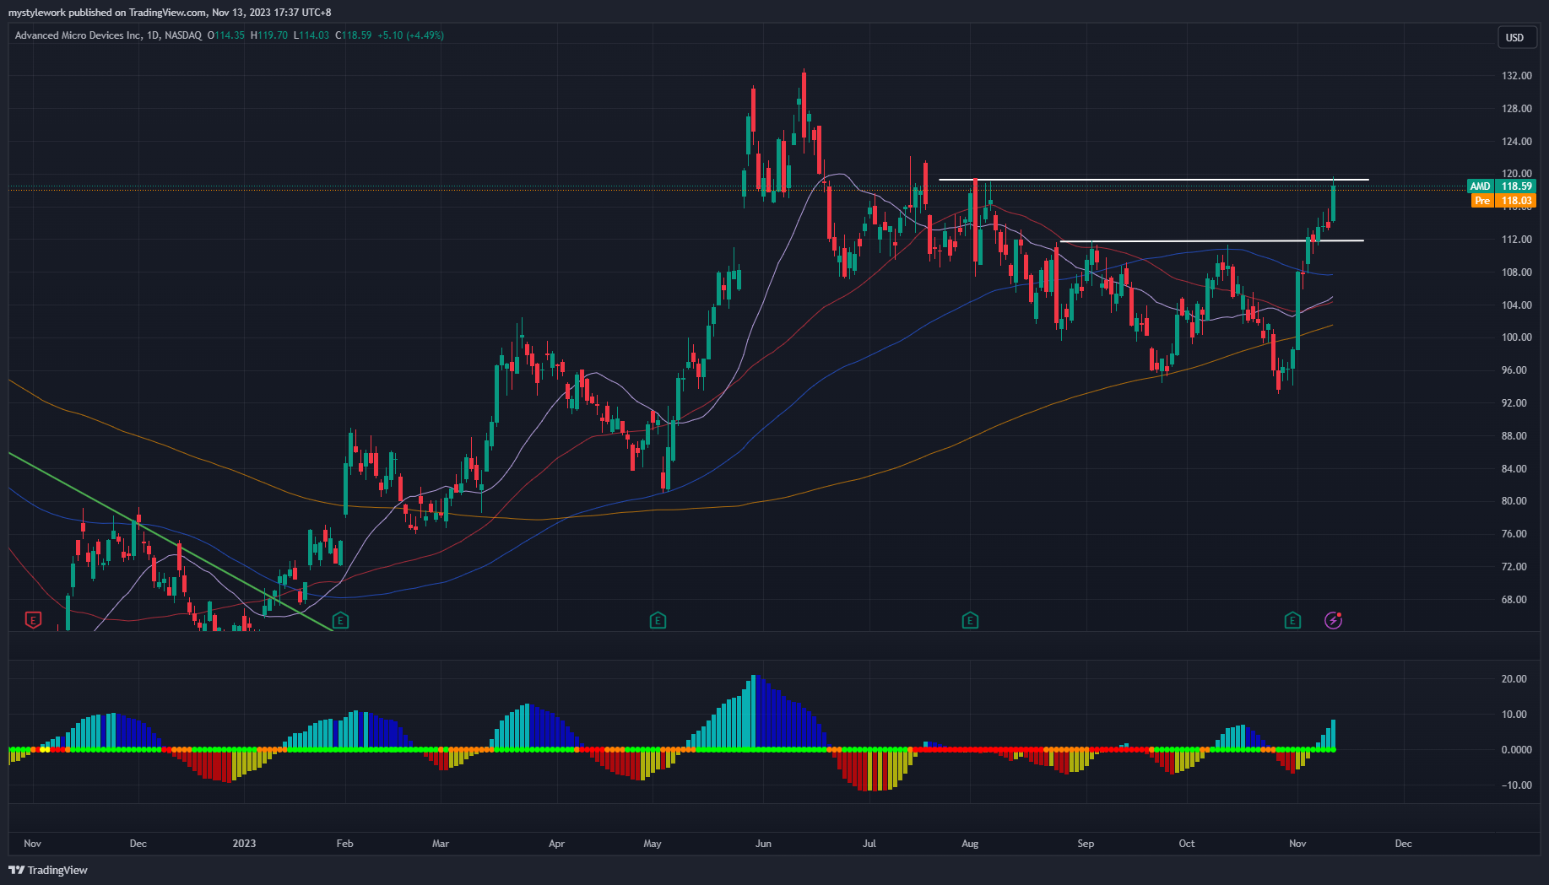Select the lower white resistance line near 112
The width and height of the screenshot is (1549, 885).
[1211, 241]
